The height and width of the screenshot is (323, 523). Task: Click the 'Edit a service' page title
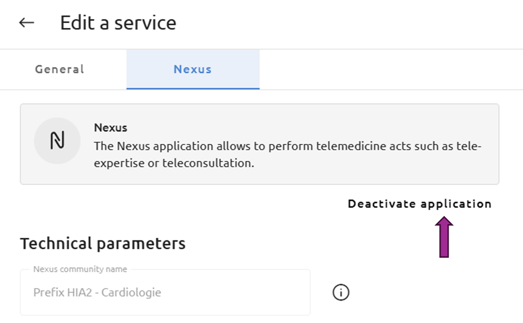click(118, 23)
